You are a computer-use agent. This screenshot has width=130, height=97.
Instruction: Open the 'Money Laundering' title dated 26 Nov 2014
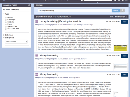[49, 56]
